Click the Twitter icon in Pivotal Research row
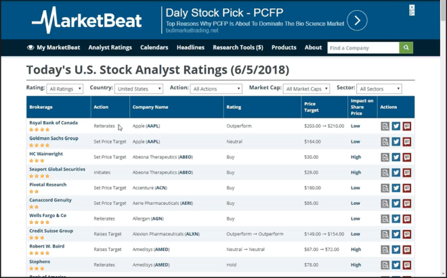 click(x=396, y=188)
